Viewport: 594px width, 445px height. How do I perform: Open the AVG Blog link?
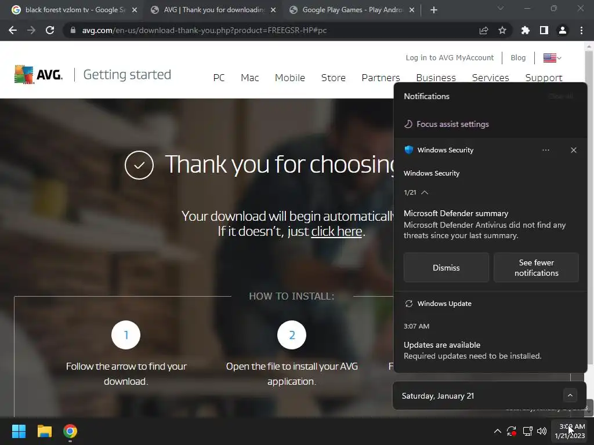(x=518, y=57)
